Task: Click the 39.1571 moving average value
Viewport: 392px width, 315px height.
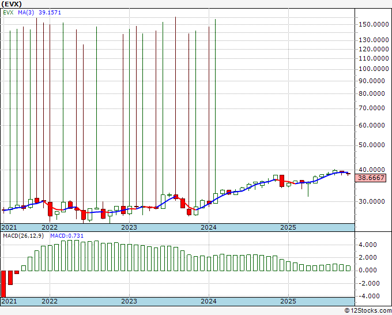Action: point(50,13)
